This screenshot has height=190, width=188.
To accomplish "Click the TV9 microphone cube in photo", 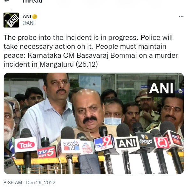I will tap(104, 143).
